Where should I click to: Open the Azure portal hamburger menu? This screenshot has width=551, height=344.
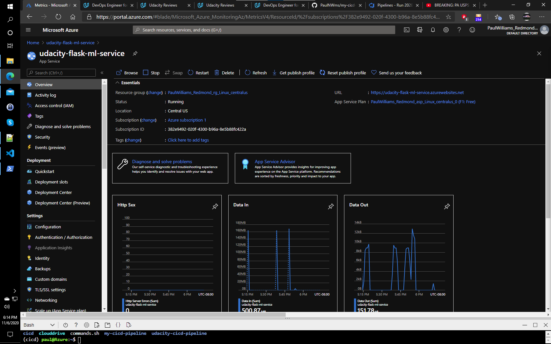tap(28, 30)
